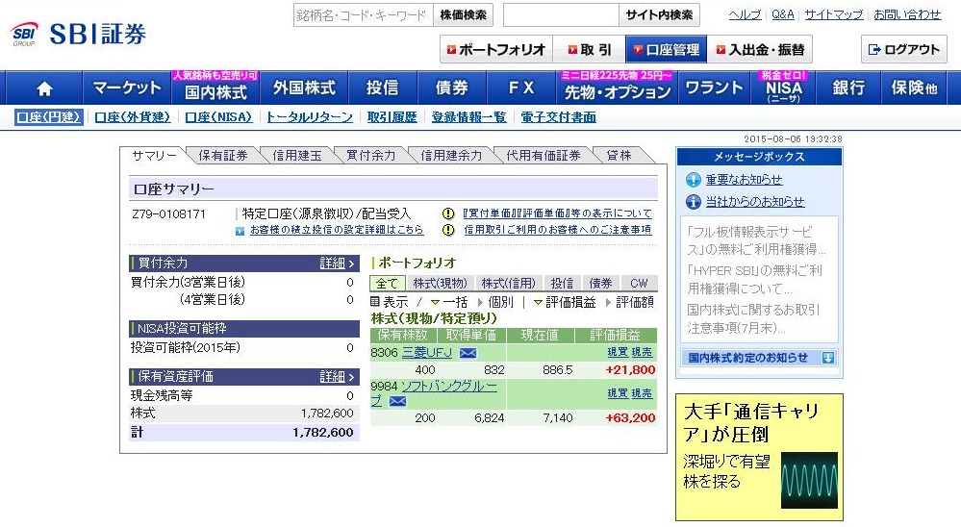Open ヘルプ link in header

[745, 14]
